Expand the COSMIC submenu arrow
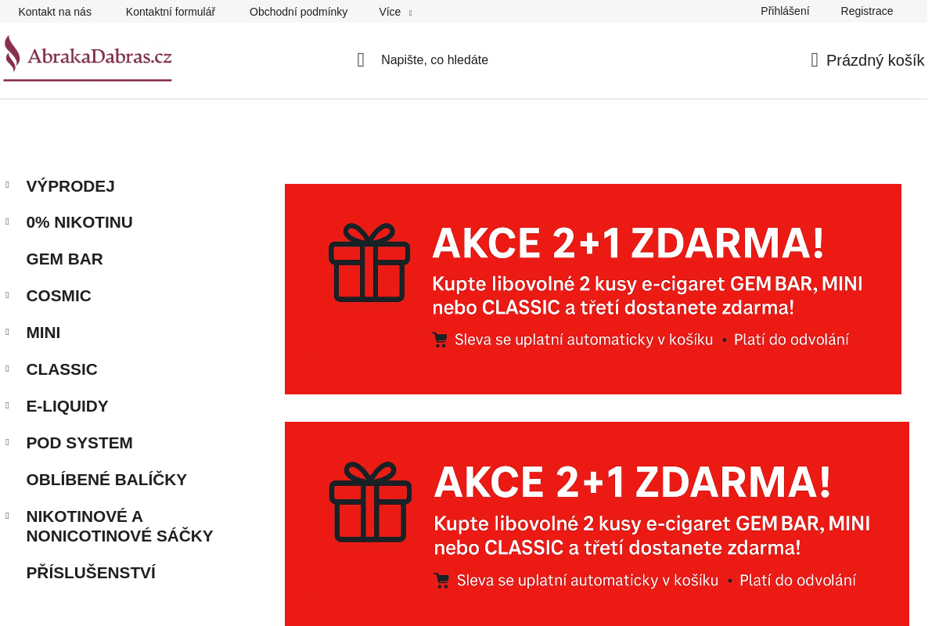The height and width of the screenshot is (626, 939). [7, 295]
